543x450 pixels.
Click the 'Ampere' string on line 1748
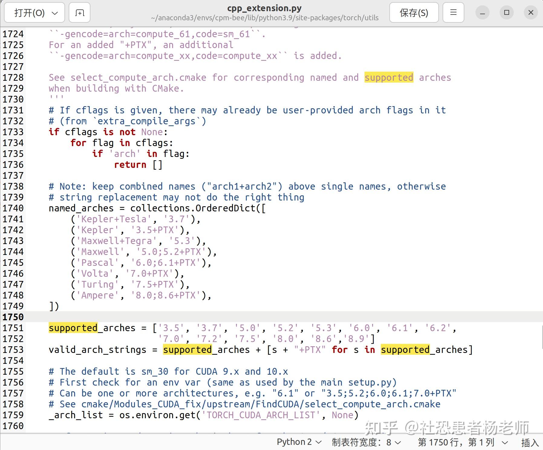point(97,295)
